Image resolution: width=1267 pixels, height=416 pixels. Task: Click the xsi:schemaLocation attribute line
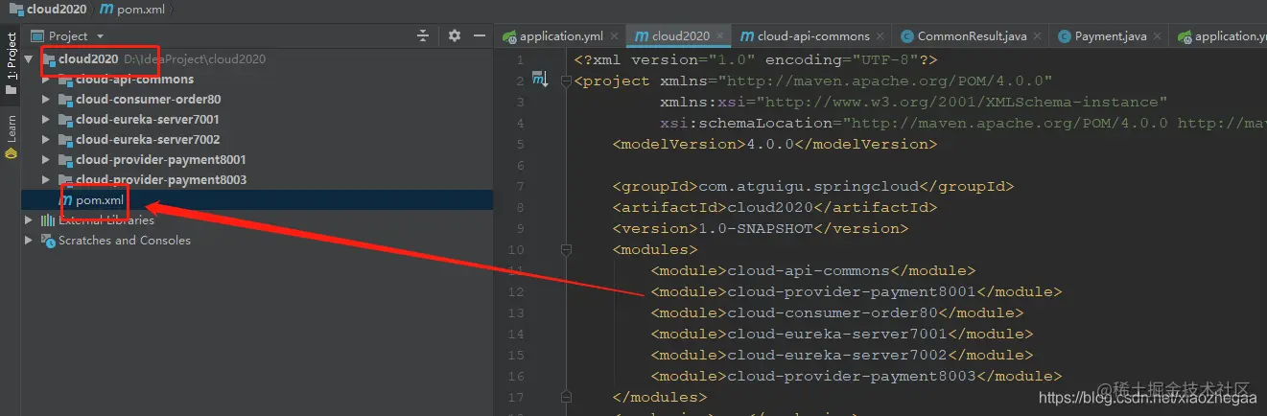pos(963,123)
